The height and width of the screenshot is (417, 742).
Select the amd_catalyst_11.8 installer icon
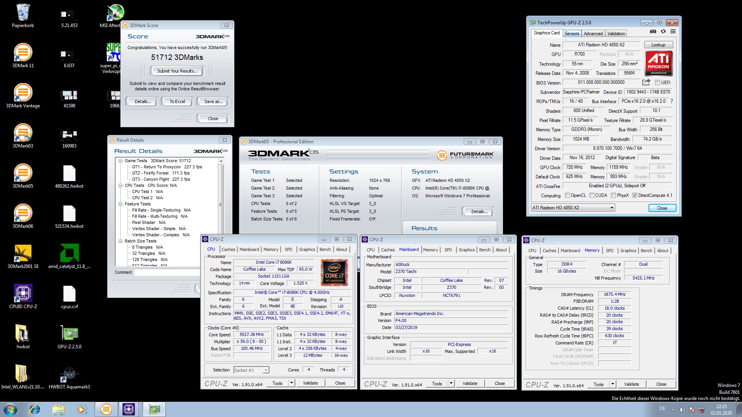(69, 257)
